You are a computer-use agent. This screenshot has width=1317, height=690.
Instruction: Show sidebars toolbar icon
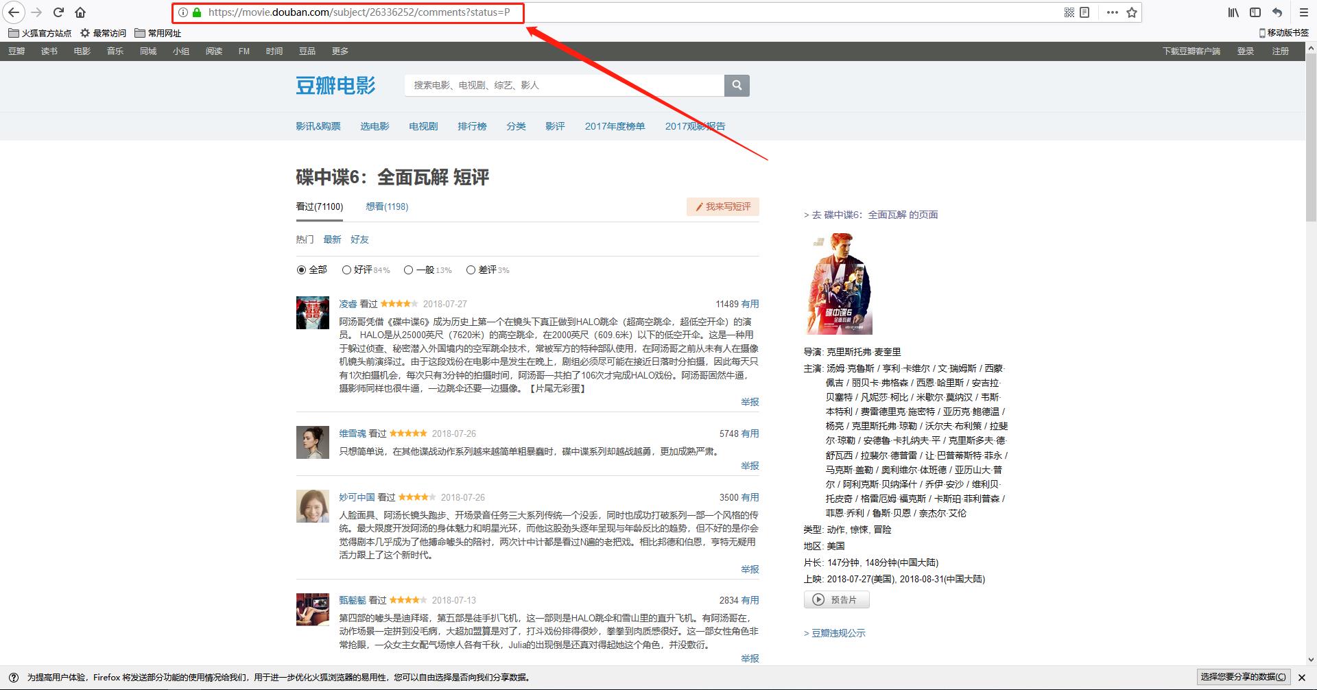[1255, 12]
